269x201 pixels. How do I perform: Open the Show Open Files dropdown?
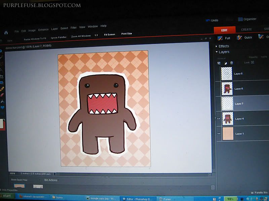(23, 180)
